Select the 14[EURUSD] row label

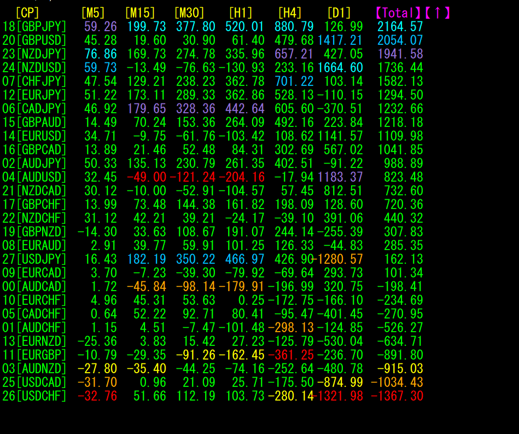coord(34,136)
